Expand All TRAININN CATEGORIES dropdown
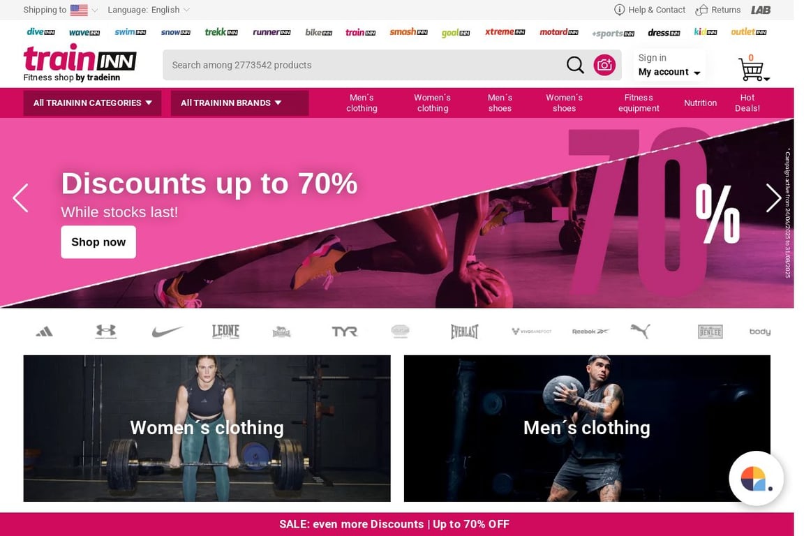This screenshot has height=536, width=804. click(92, 103)
